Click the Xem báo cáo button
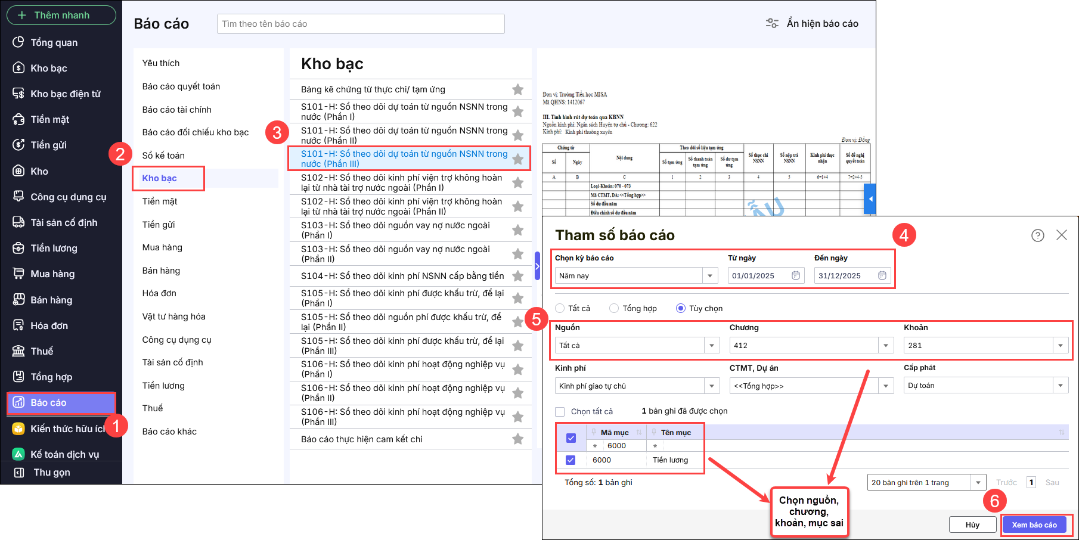The image size is (1079, 540). [x=1034, y=525]
